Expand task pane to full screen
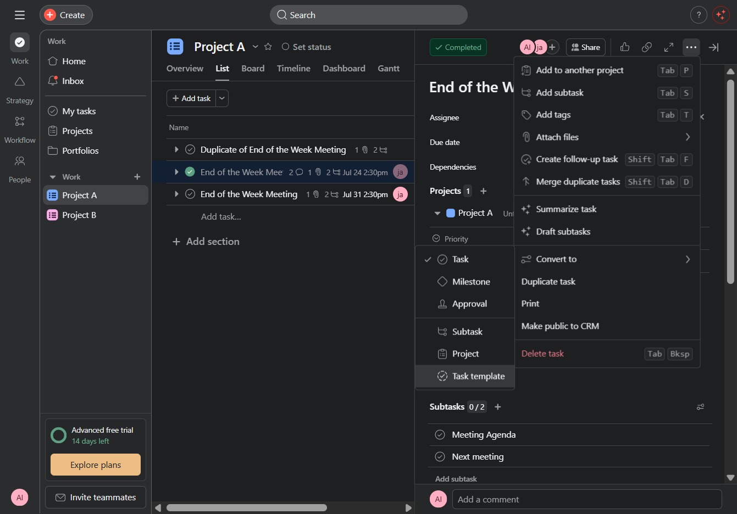This screenshot has width=737, height=514. [x=669, y=47]
